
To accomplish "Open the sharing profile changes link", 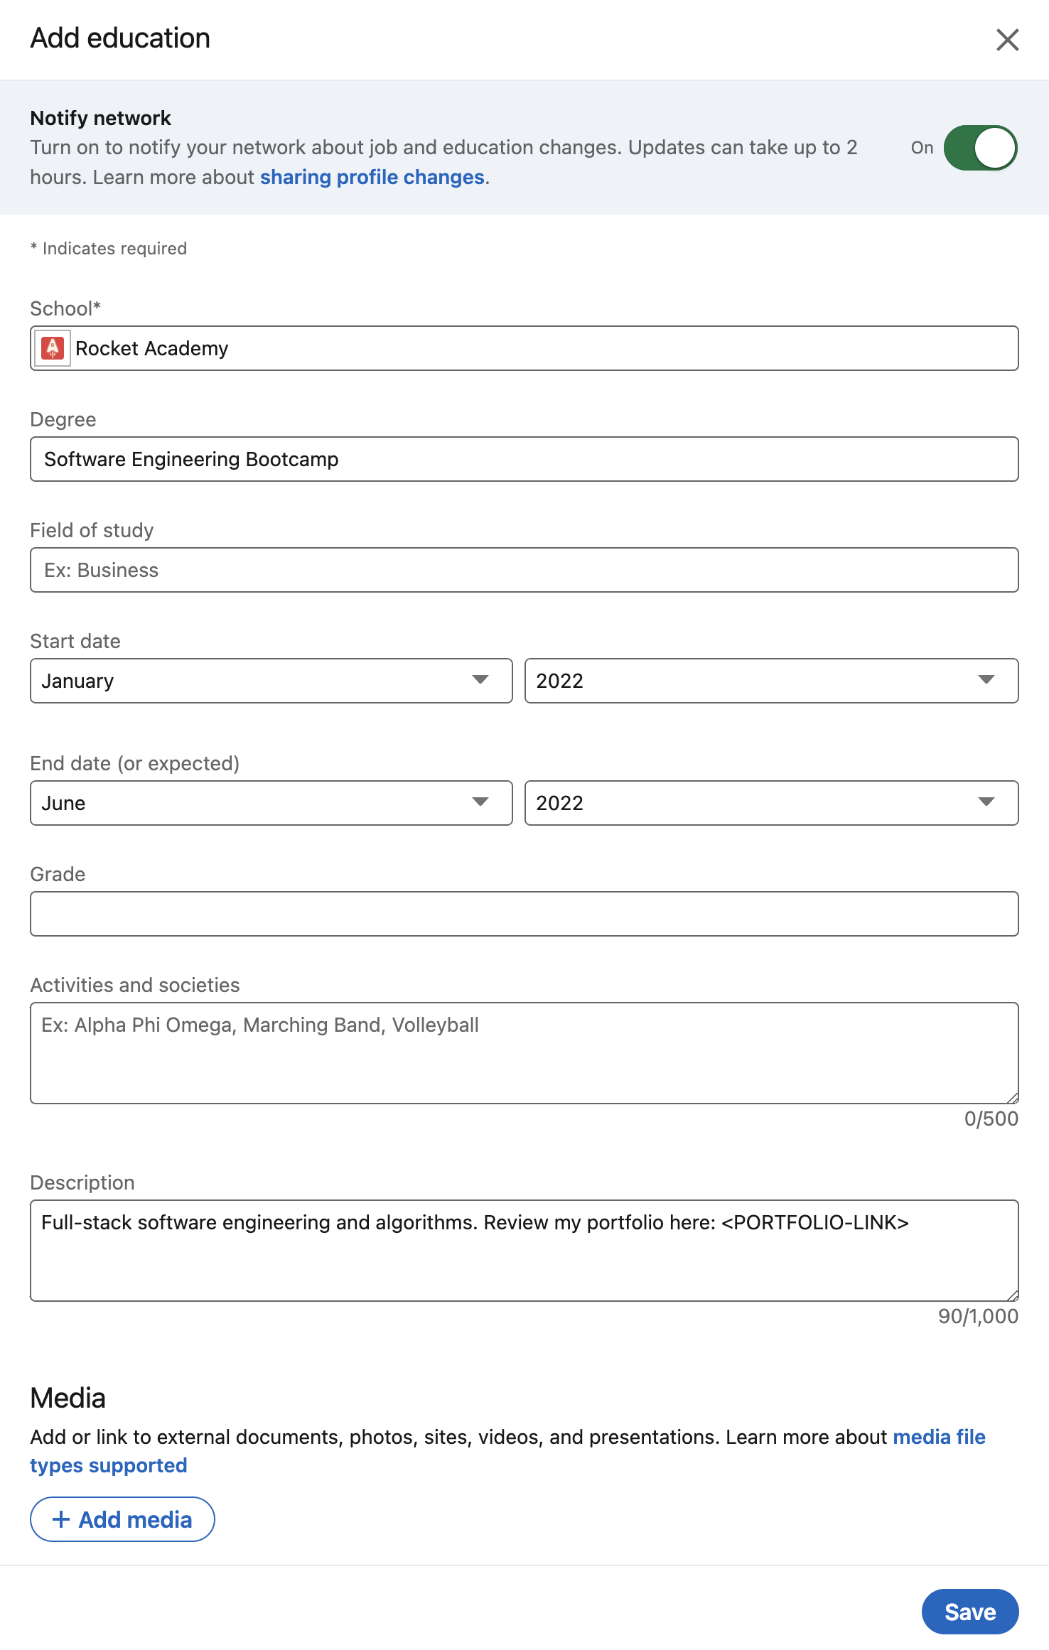I will 372,177.
